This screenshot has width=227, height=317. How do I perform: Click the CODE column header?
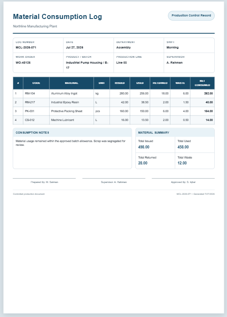(36, 83)
